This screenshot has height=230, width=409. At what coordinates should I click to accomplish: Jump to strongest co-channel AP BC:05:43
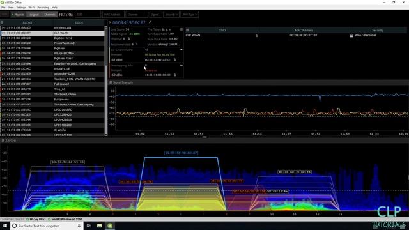pos(174,59)
